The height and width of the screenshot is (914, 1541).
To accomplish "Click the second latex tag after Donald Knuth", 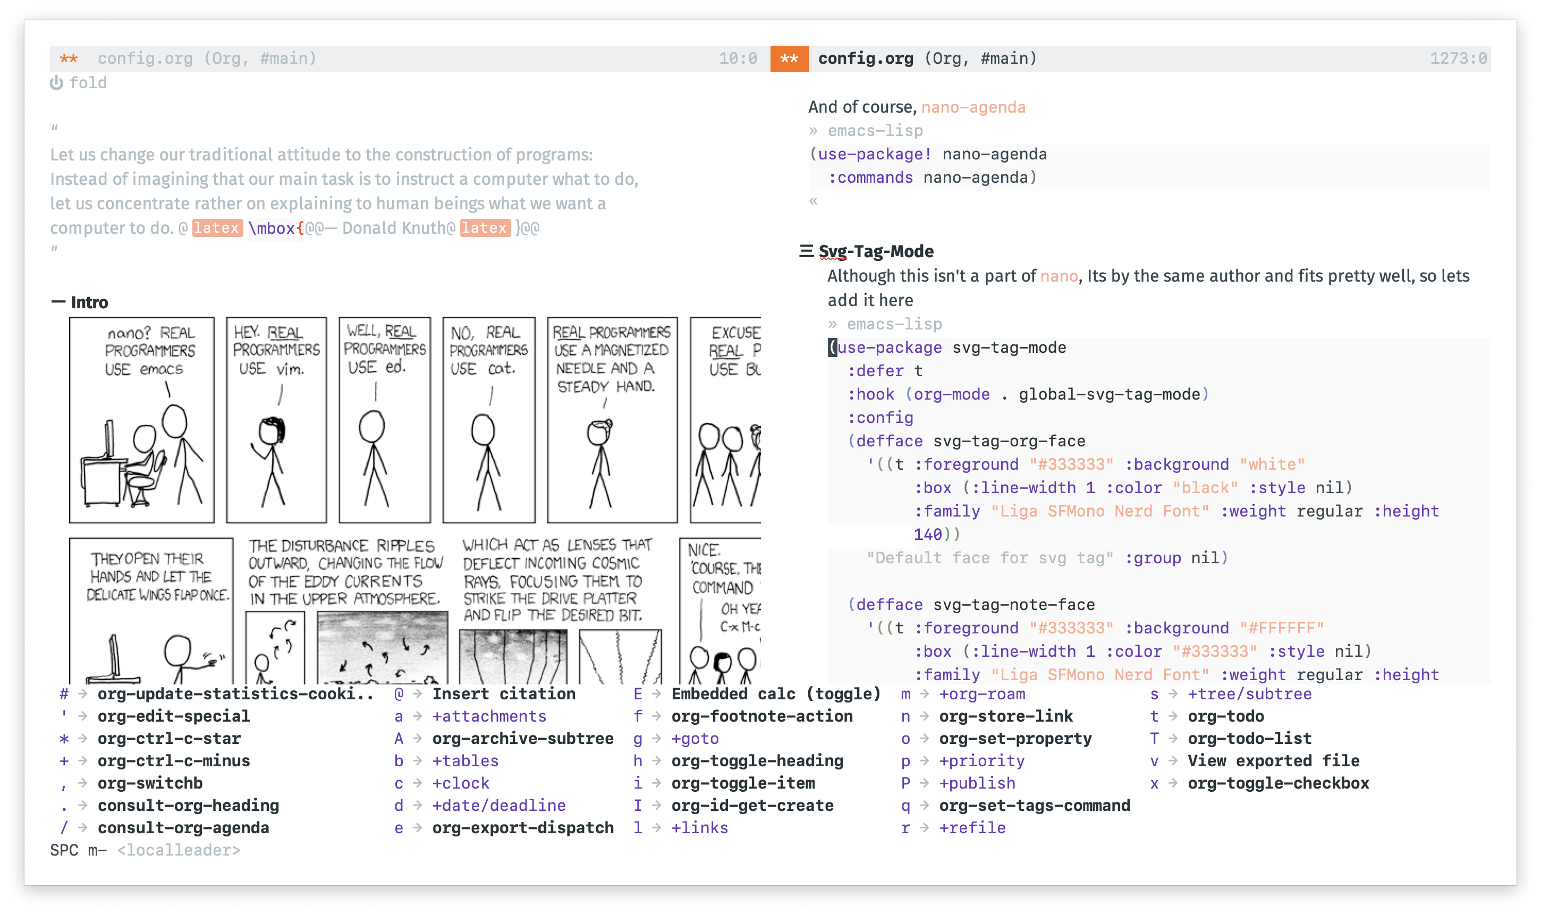I will tap(485, 228).
